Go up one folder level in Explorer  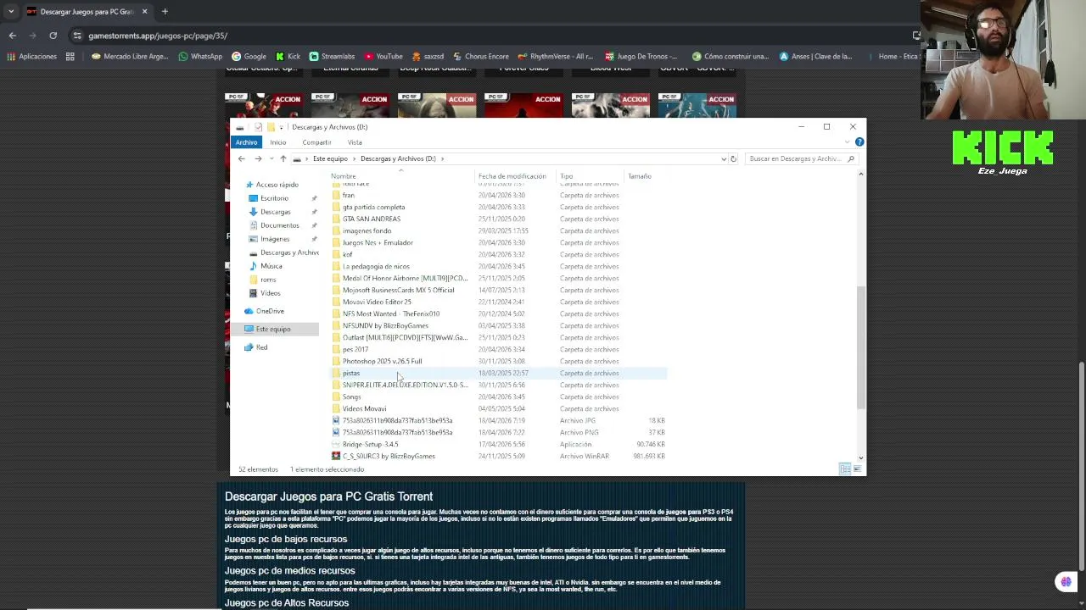(283, 158)
